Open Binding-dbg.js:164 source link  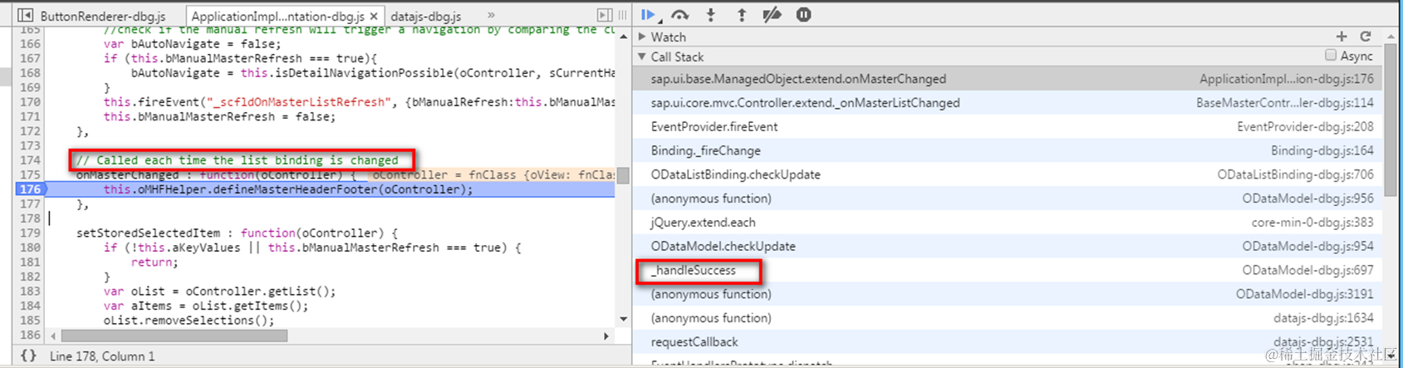tap(1322, 151)
